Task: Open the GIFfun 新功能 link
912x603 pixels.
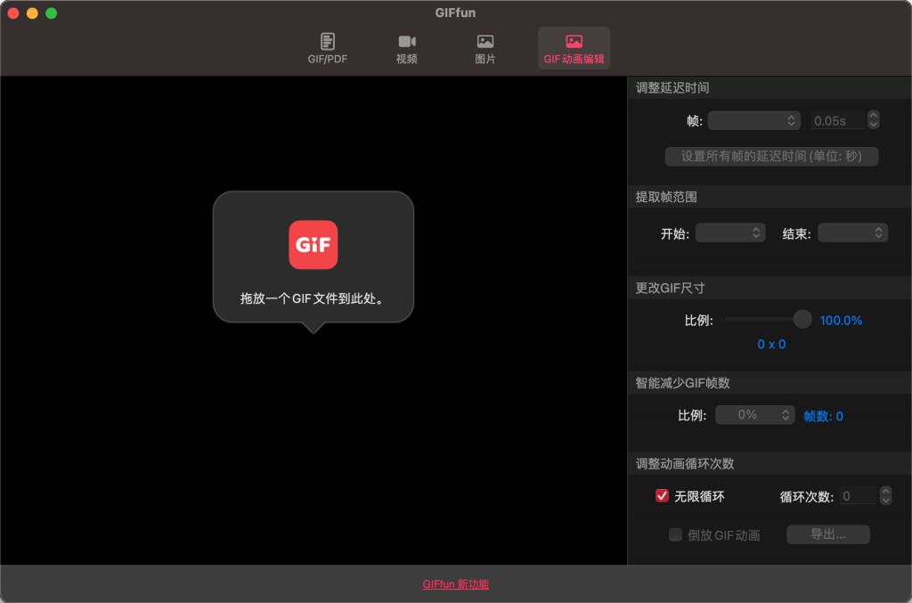Action: [x=455, y=586]
